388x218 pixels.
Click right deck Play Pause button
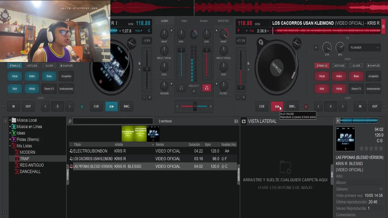click(x=277, y=106)
